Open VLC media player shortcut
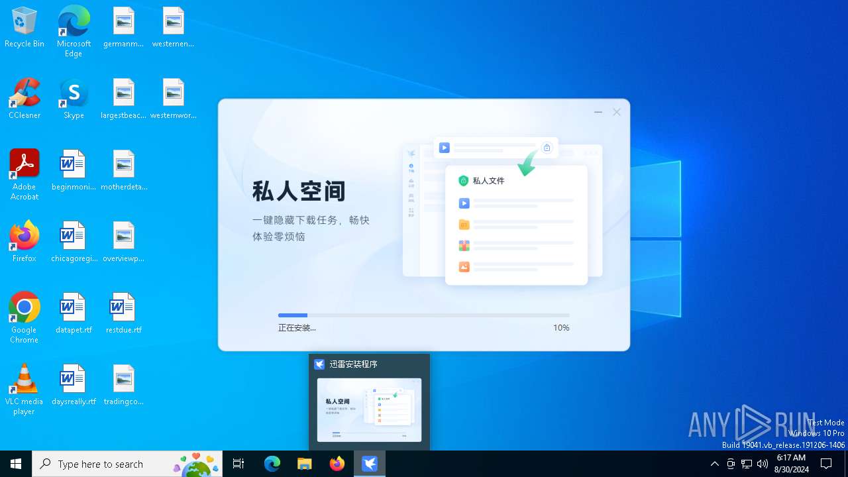This screenshot has height=477, width=848. click(x=25, y=390)
